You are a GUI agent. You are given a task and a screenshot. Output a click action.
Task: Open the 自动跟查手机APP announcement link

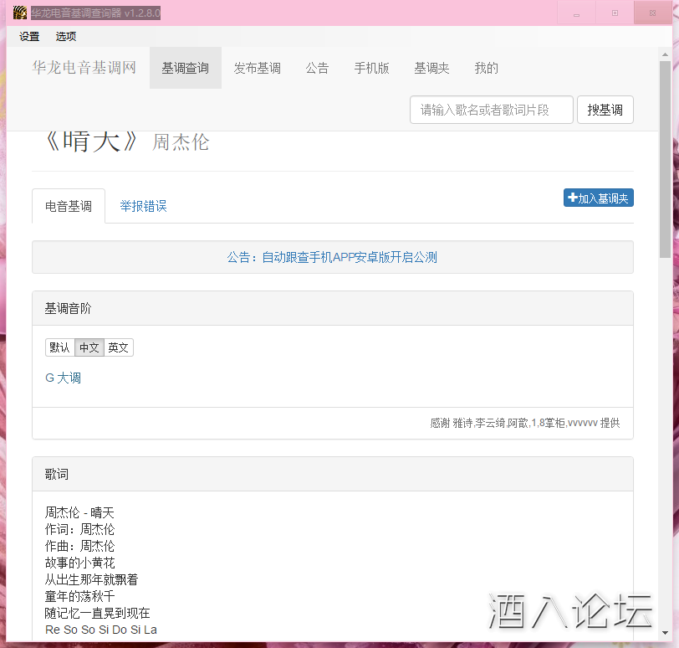(x=332, y=257)
